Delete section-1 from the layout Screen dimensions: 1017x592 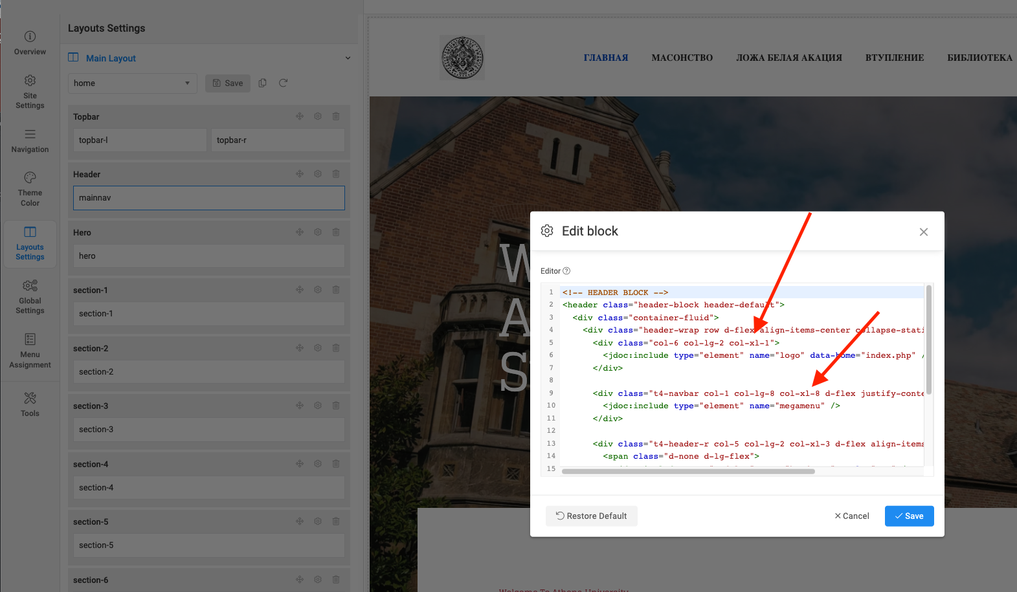[x=336, y=290]
